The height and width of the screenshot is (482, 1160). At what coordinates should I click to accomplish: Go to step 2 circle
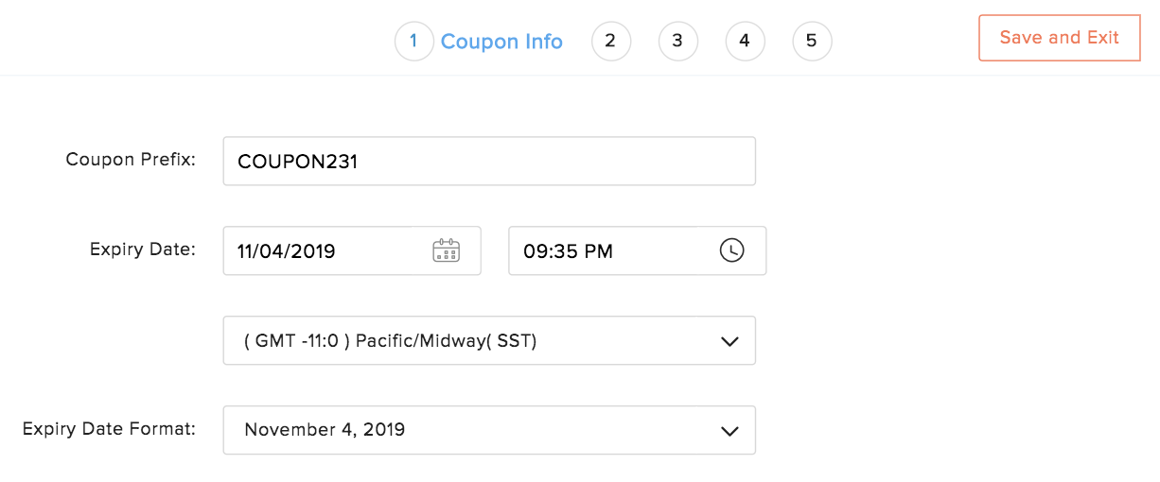click(x=610, y=41)
